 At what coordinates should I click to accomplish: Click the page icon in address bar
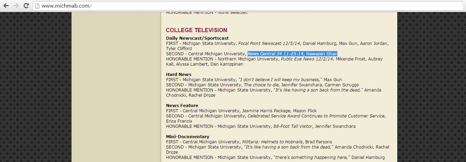pyautogui.click(x=37, y=6)
